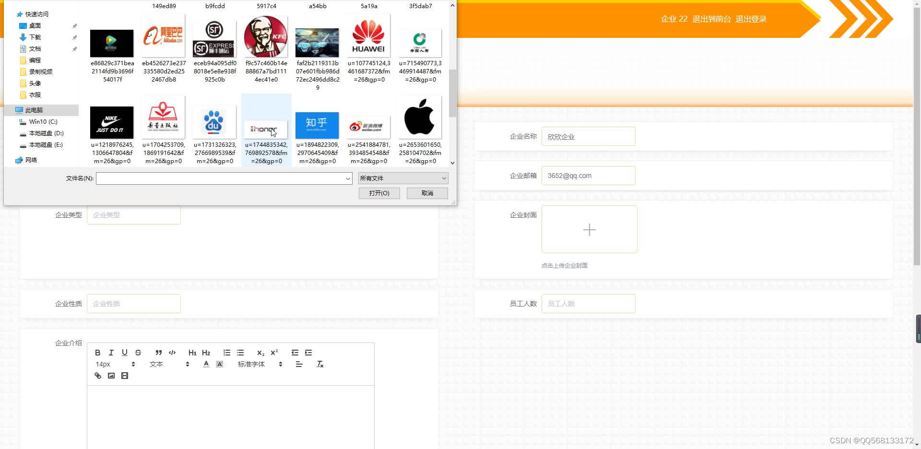921x449 pixels.
Task: Select the Huawei logo image file
Action: click(x=368, y=36)
